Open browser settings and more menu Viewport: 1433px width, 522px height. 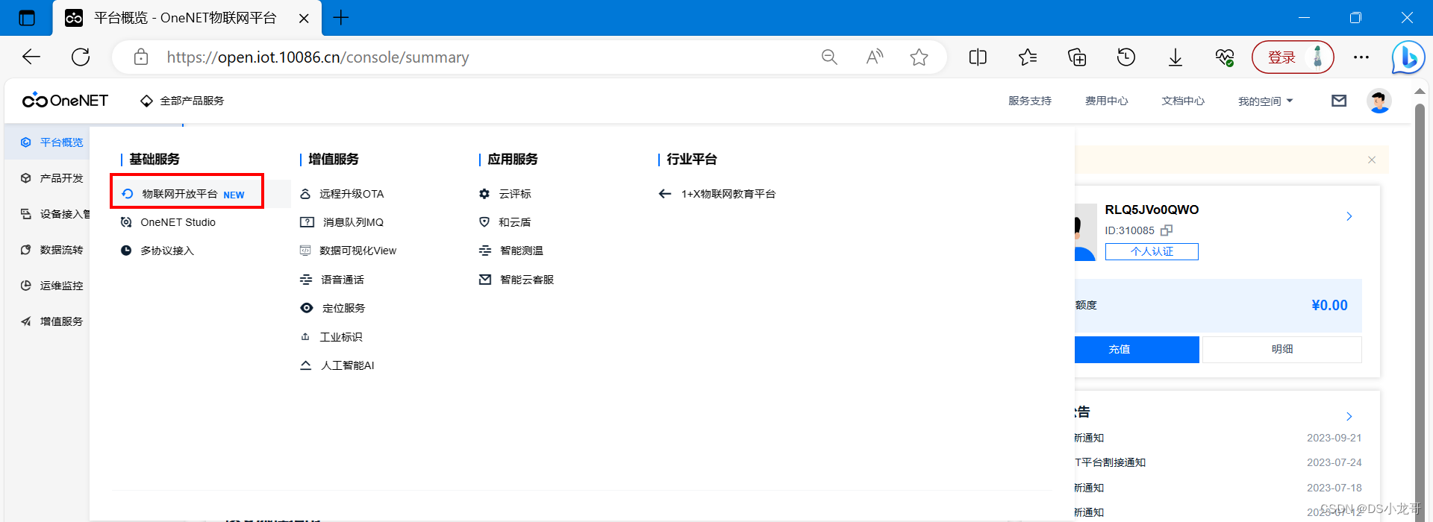(1361, 57)
